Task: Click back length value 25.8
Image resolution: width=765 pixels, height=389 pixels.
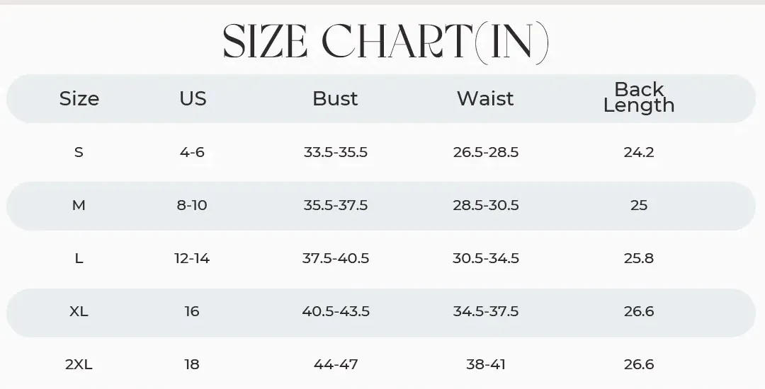Action: pos(639,259)
